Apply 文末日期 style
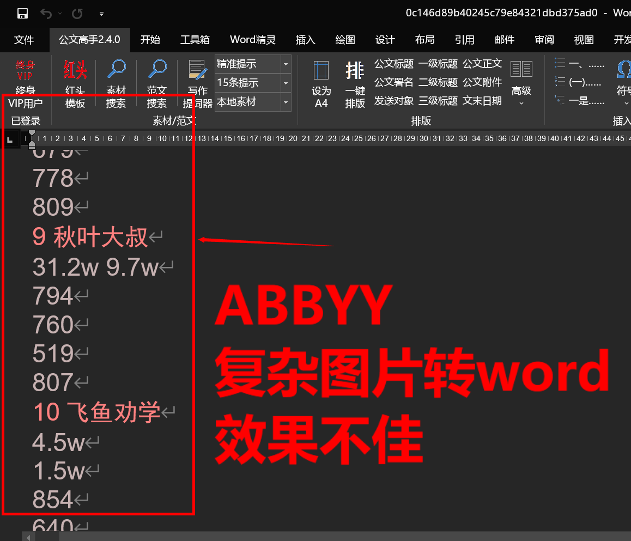The width and height of the screenshot is (631, 541). tap(482, 101)
